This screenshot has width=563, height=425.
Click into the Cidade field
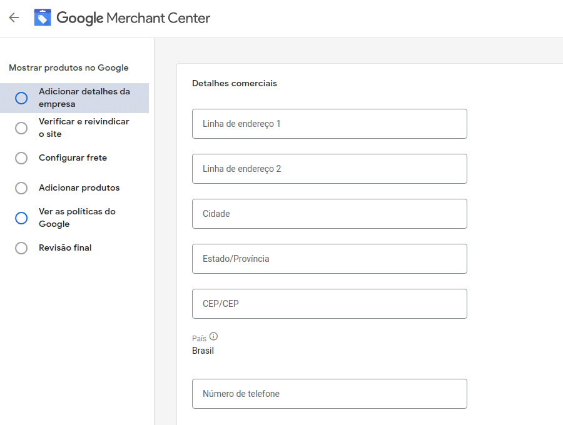pyautogui.click(x=330, y=214)
